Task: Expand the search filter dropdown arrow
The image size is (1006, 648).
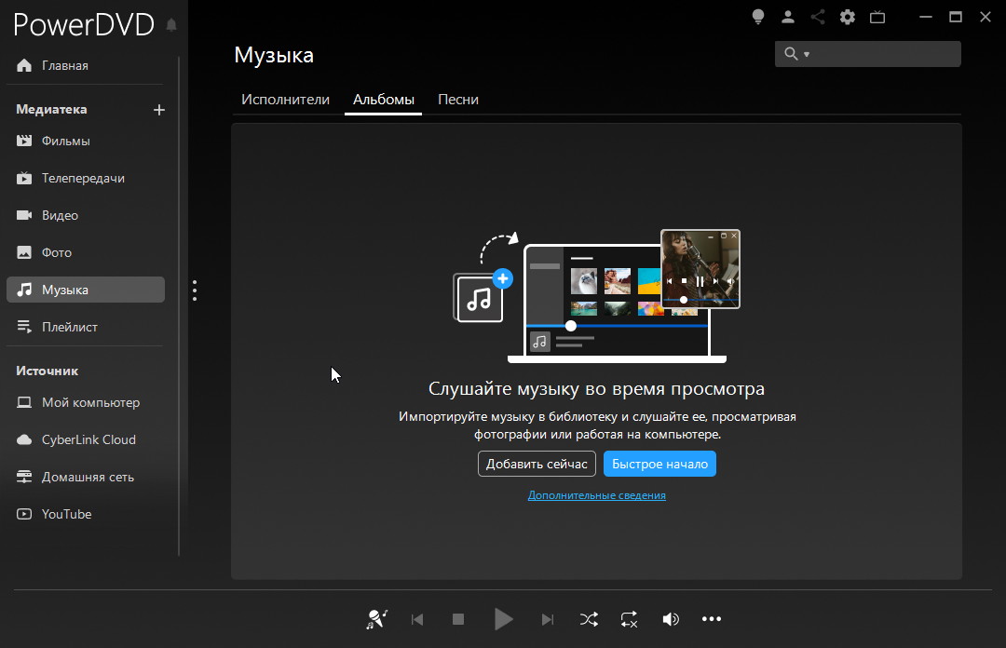Action: (x=807, y=55)
